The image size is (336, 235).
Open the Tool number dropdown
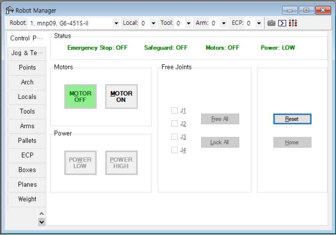click(x=188, y=23)
